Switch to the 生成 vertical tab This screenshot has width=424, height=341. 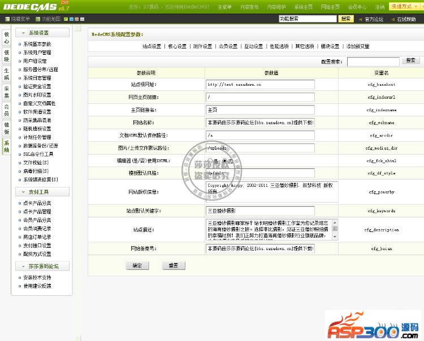tap(6, 74)
